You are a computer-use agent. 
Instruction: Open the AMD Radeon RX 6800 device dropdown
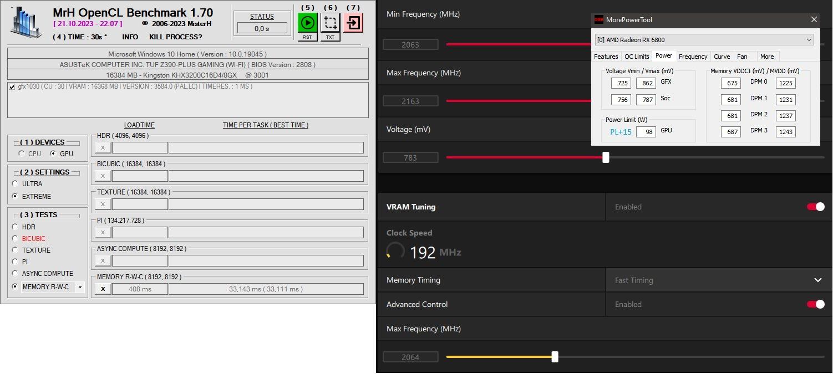(704, 40)
